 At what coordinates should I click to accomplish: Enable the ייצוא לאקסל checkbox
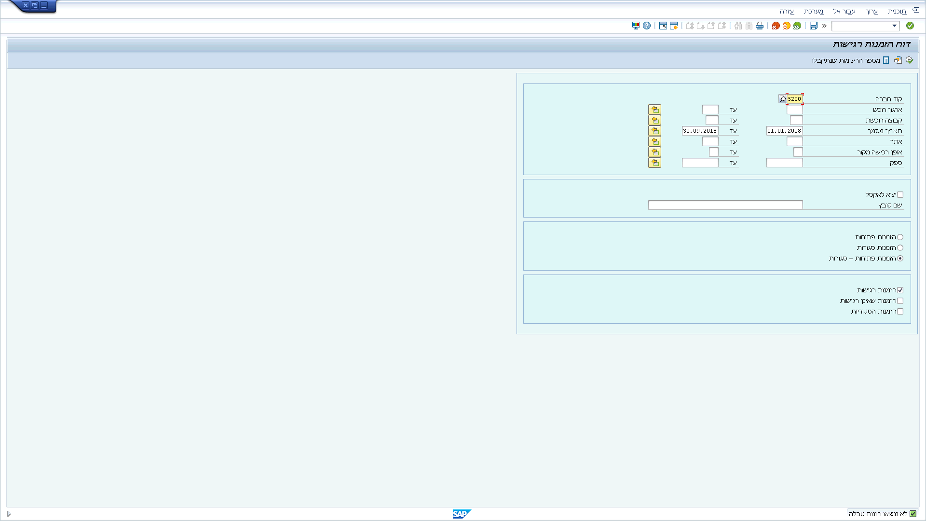(900, 195)
